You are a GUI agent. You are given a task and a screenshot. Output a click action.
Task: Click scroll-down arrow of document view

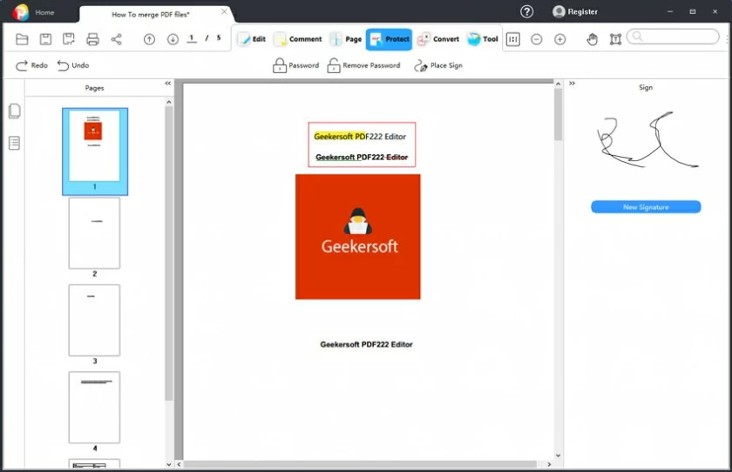pyautogui.click(x=558, y=455)
